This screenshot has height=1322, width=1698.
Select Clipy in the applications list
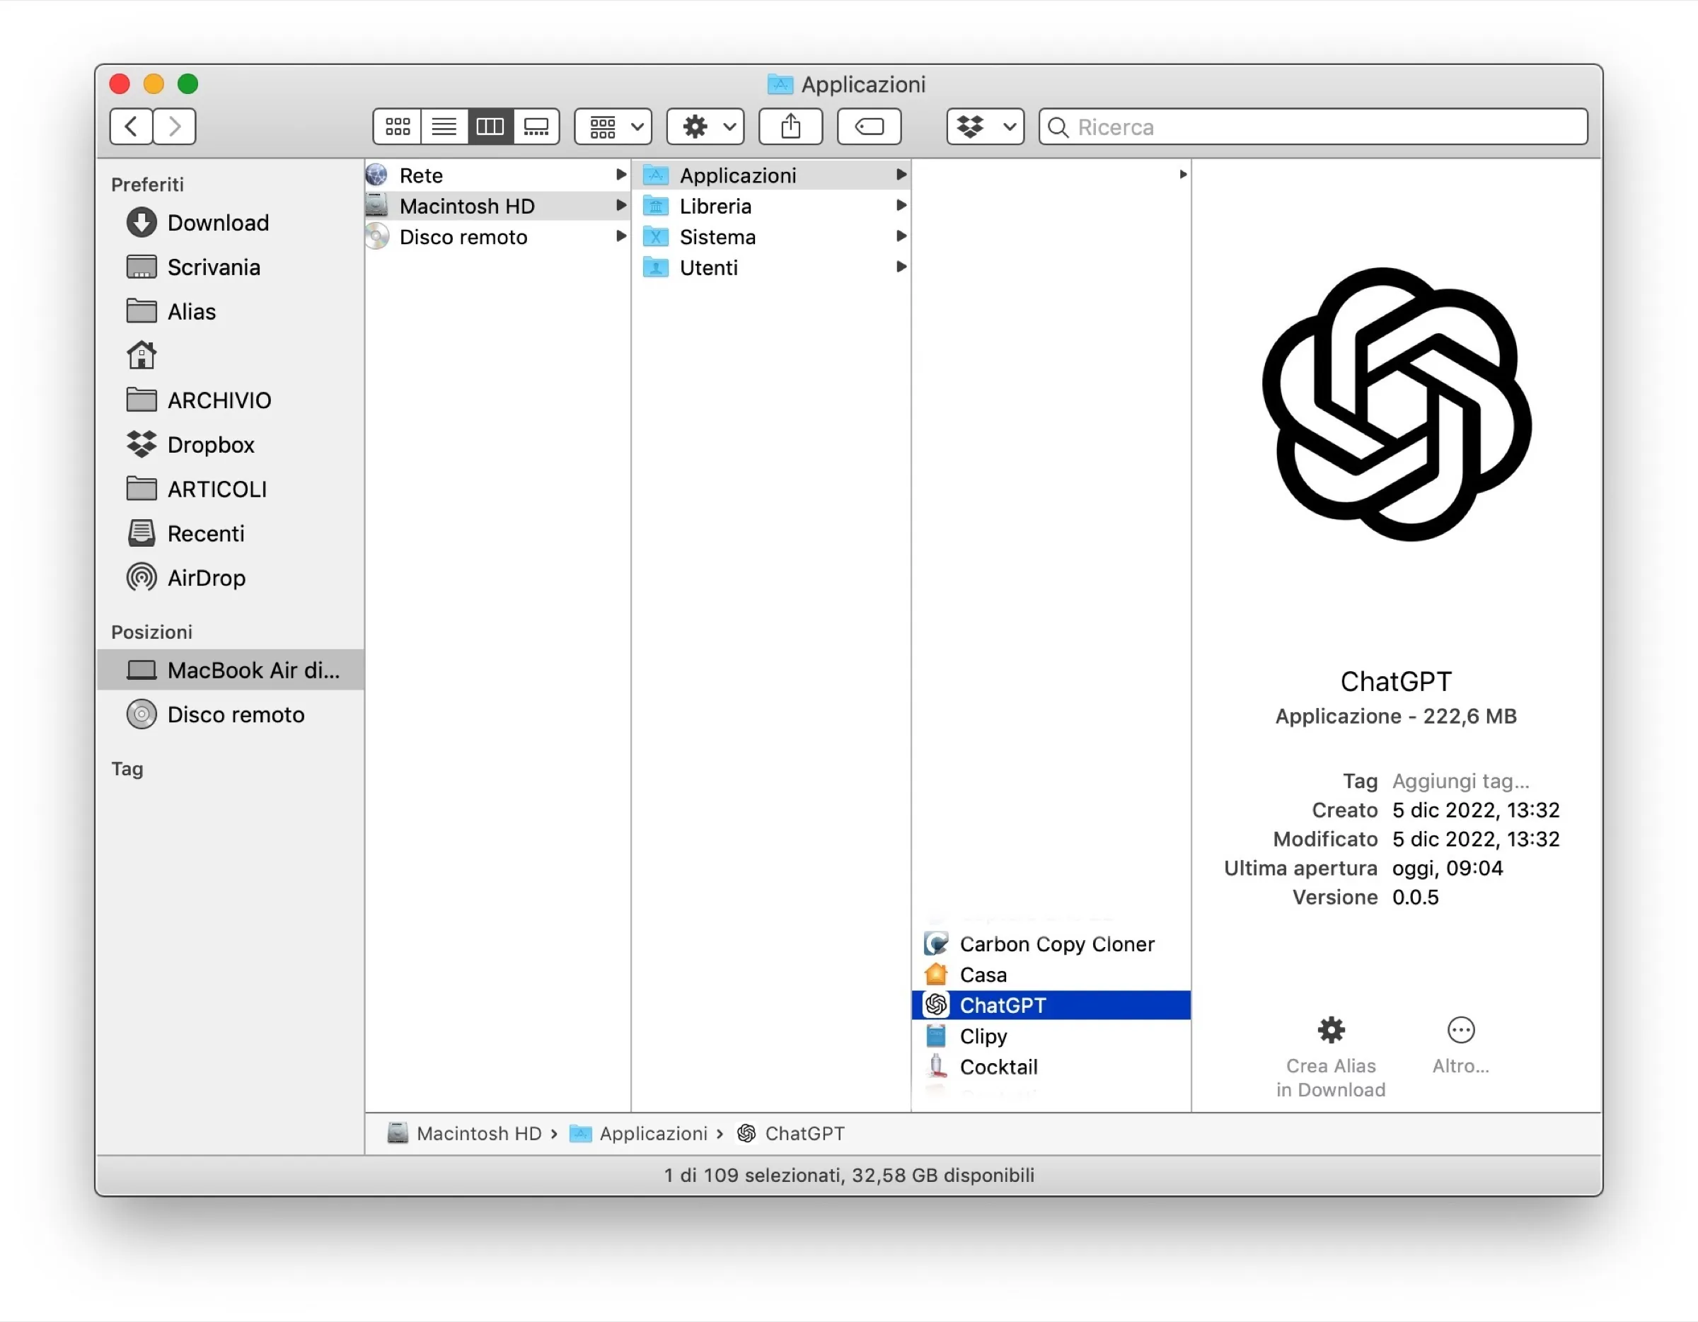point(983,1036)
